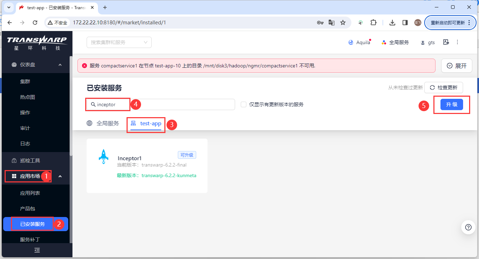This screenshot has height=259, width=479.
Task: Bookmark this page with the star
Action: (x=343, y=23)
